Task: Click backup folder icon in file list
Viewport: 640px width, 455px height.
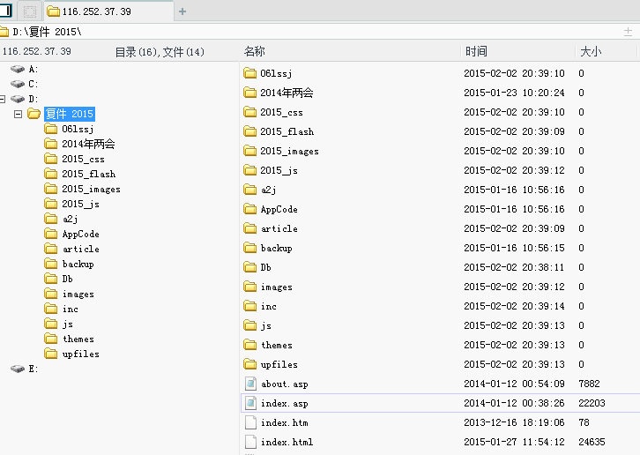Action: [249, 248]
